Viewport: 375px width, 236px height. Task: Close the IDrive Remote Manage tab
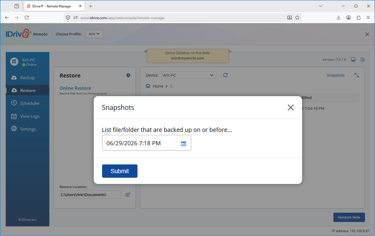tap(80, 6)
